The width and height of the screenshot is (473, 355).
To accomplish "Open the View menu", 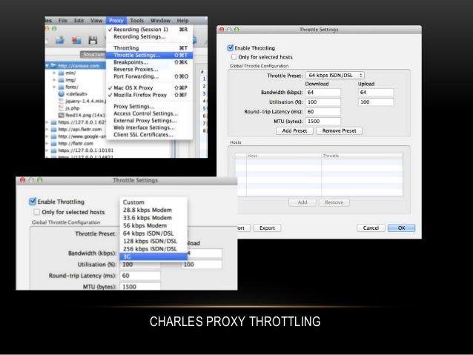I will point(96,21).
